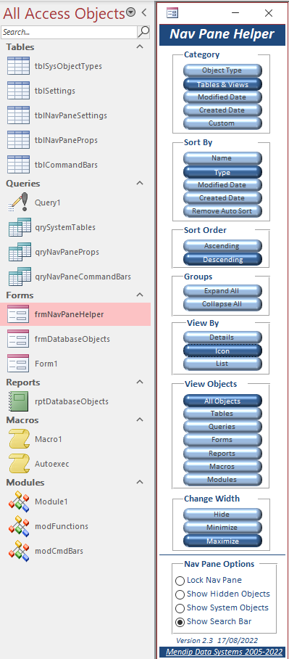The height and width of the screenshot is (659, 289).
Task: Show only Modules in View Objects
Action: coord(222,479)
